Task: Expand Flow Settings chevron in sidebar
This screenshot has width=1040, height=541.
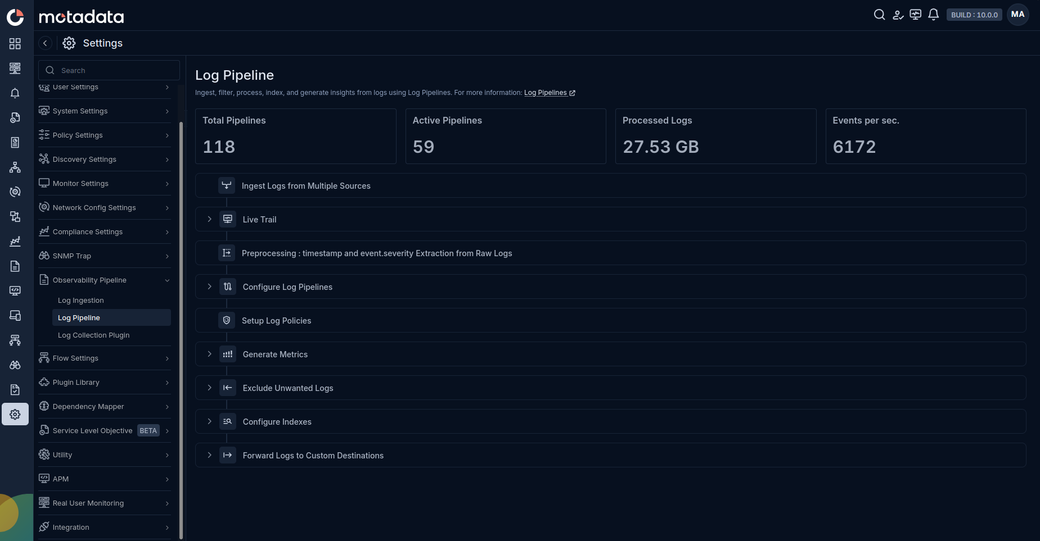Action: pyautogui.click(x=167, y=358)
